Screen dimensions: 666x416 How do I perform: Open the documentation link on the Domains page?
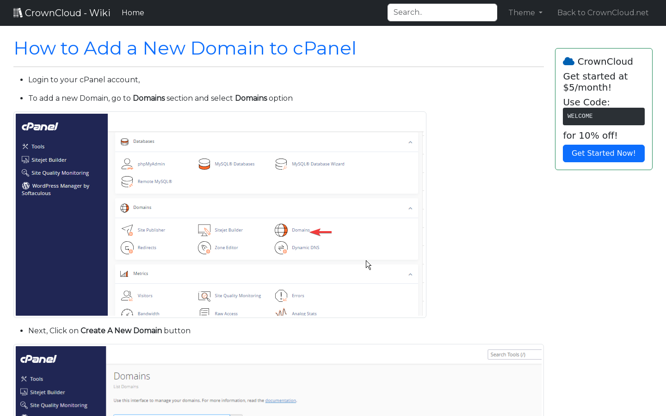(x=281, y=400)
